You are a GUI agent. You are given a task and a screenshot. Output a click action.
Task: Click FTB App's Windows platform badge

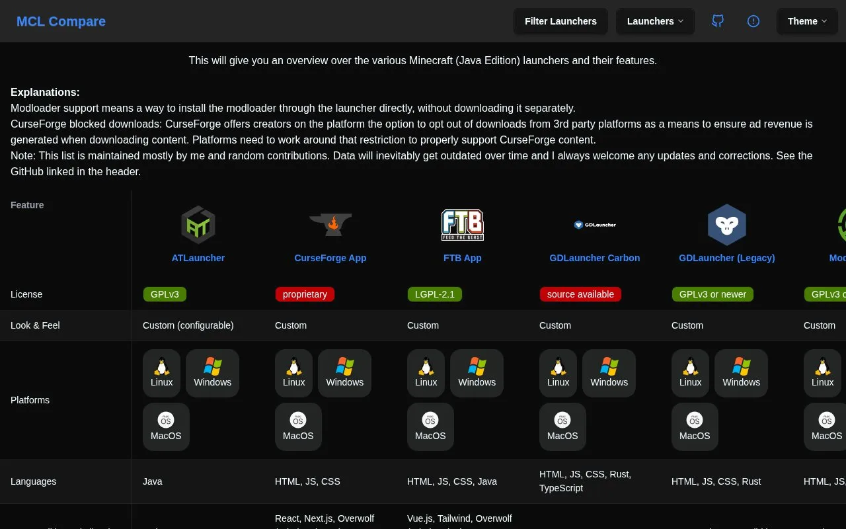pos(477,373)
